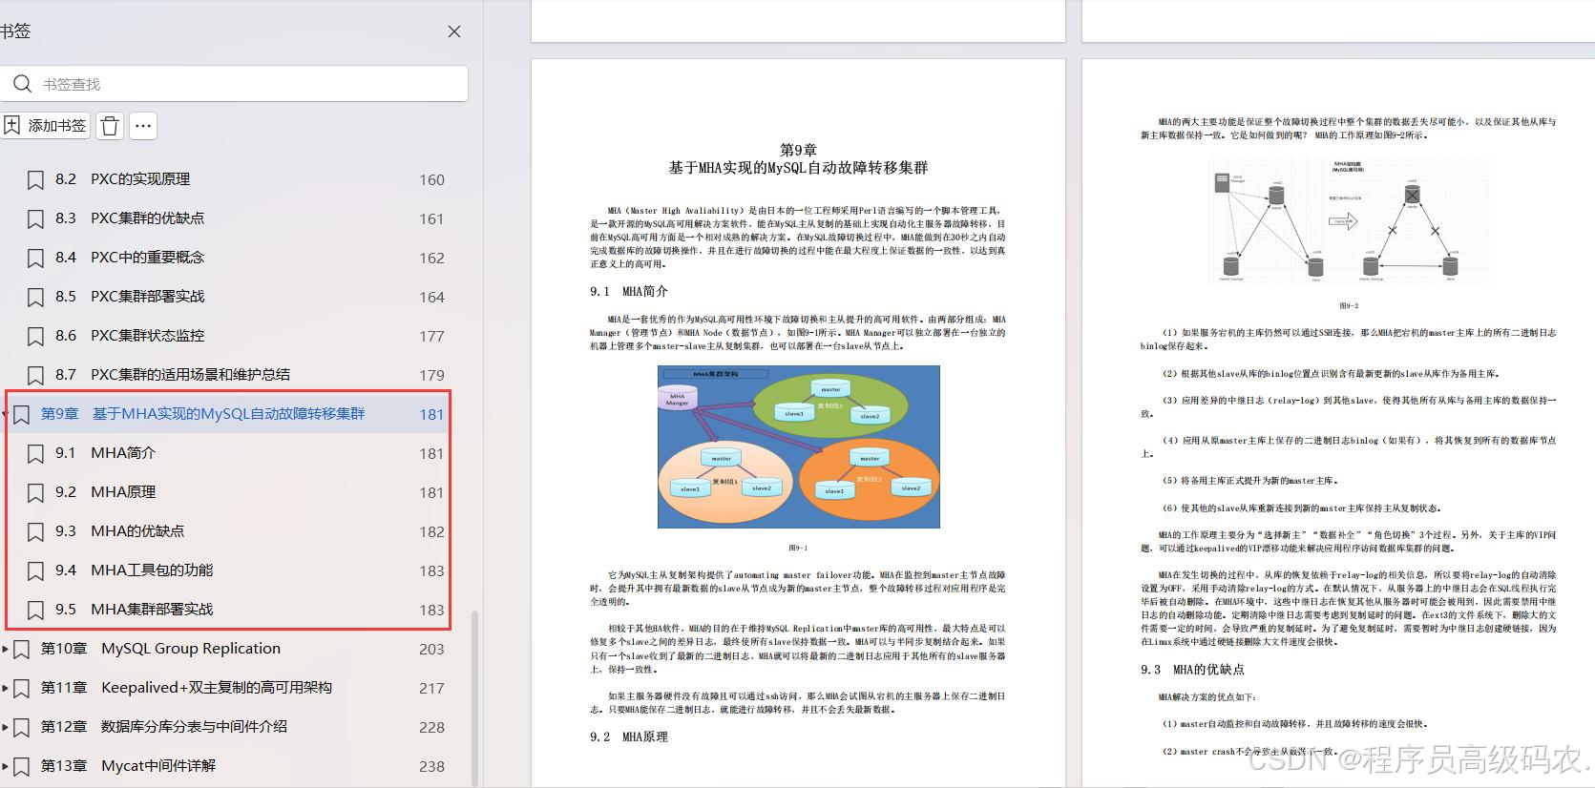Open 9.2 MHA原理 bookmark
The height and width of the screenshot is (788, 1595).
(105, 492)
